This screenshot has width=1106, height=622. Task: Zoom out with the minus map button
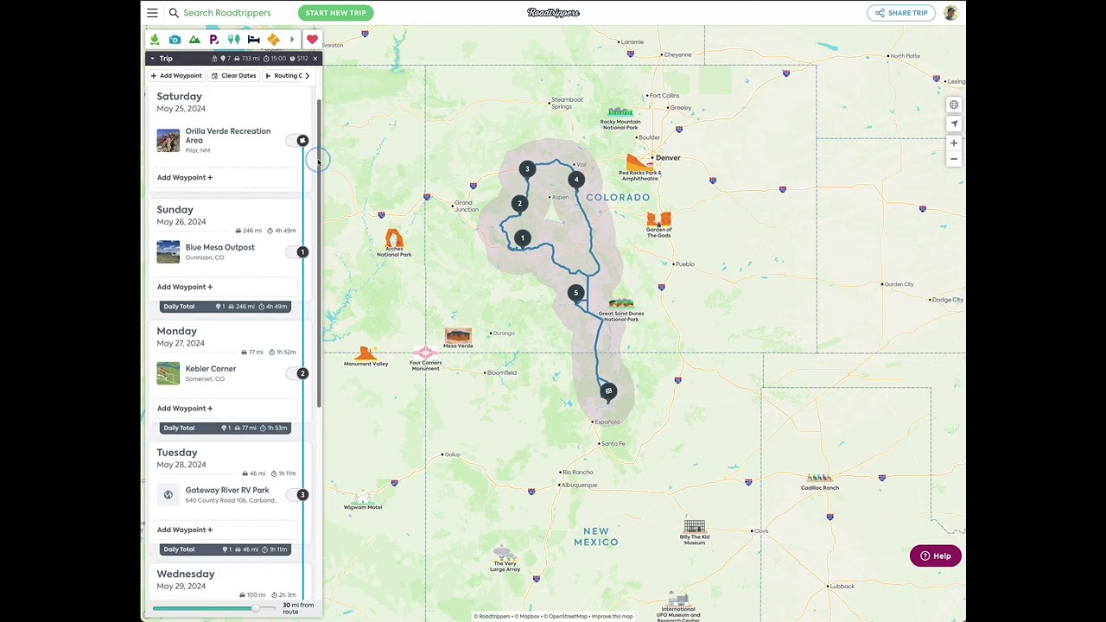click(954, 159)
